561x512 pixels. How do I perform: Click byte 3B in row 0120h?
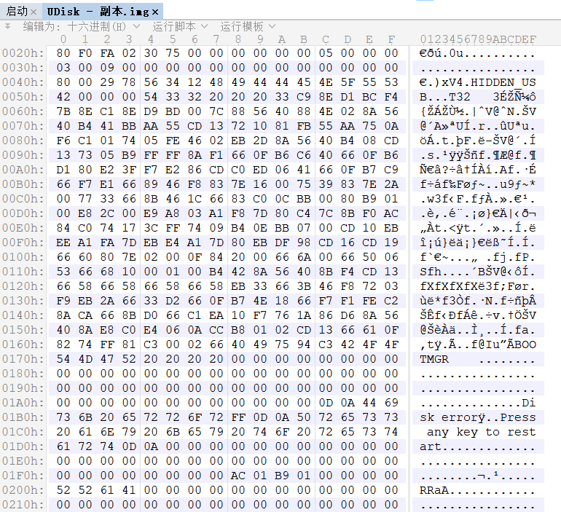click(x=304, y=286)
